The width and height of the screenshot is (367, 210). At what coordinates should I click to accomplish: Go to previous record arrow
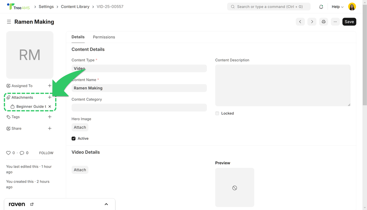point(300,22)
